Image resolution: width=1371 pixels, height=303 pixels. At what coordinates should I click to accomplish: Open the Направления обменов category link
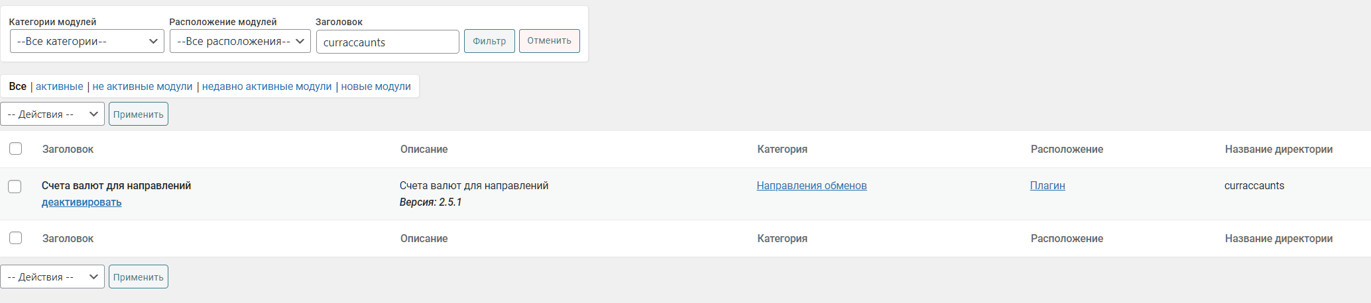coord(811,186)
